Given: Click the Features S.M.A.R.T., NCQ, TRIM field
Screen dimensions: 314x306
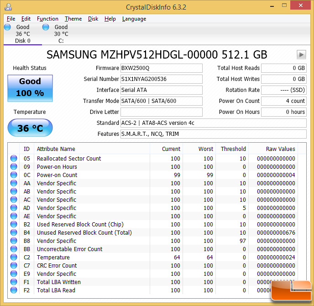Looking at the screenshot, I should (x=214, y=134).
